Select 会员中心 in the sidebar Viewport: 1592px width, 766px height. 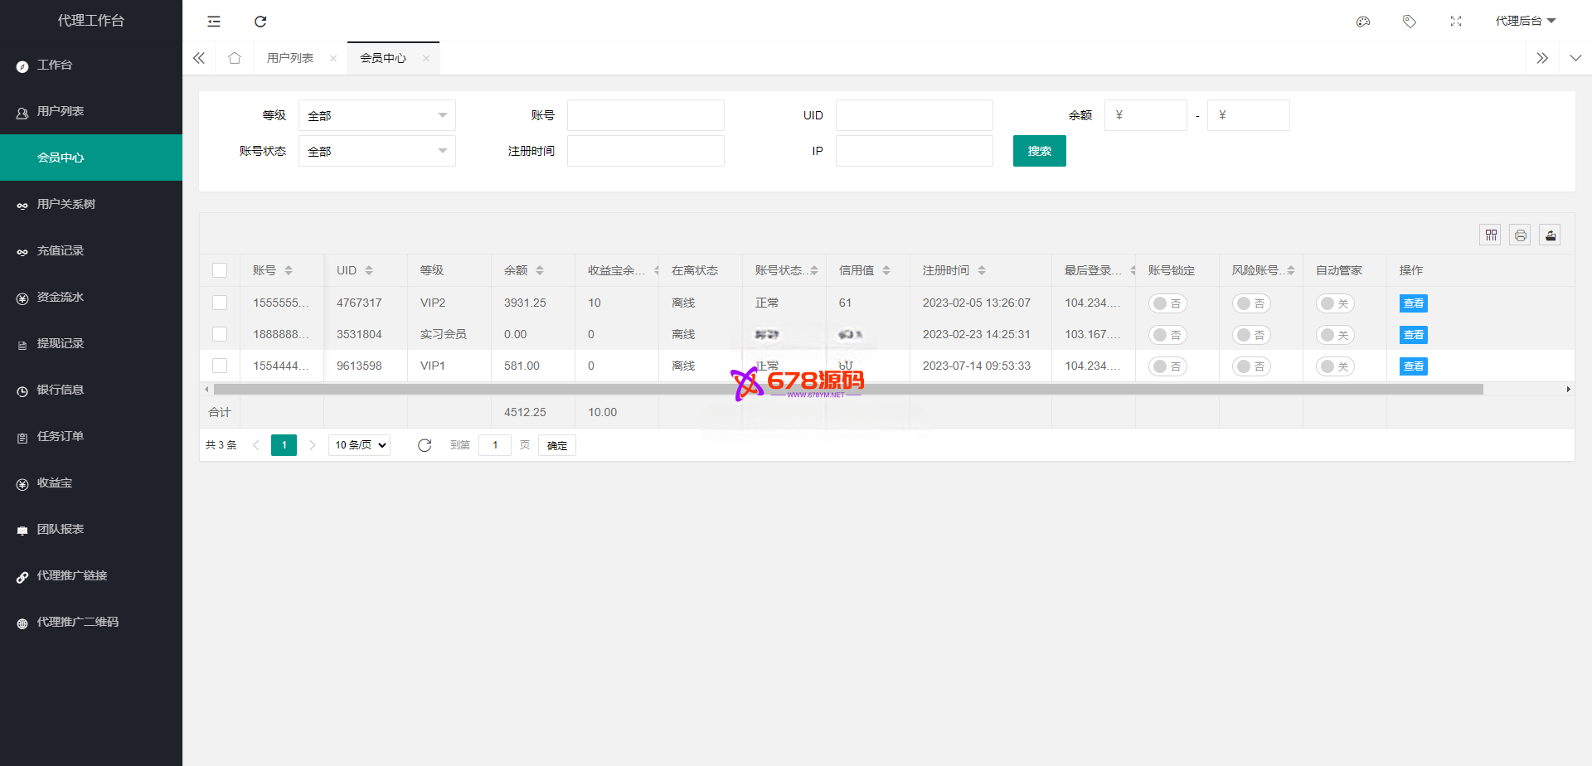[x=91, y=158]
